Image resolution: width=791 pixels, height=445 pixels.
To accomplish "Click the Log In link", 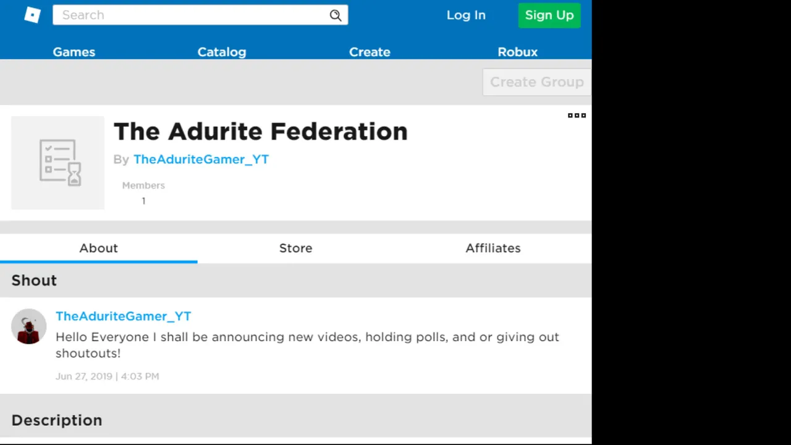I will 466,15.
